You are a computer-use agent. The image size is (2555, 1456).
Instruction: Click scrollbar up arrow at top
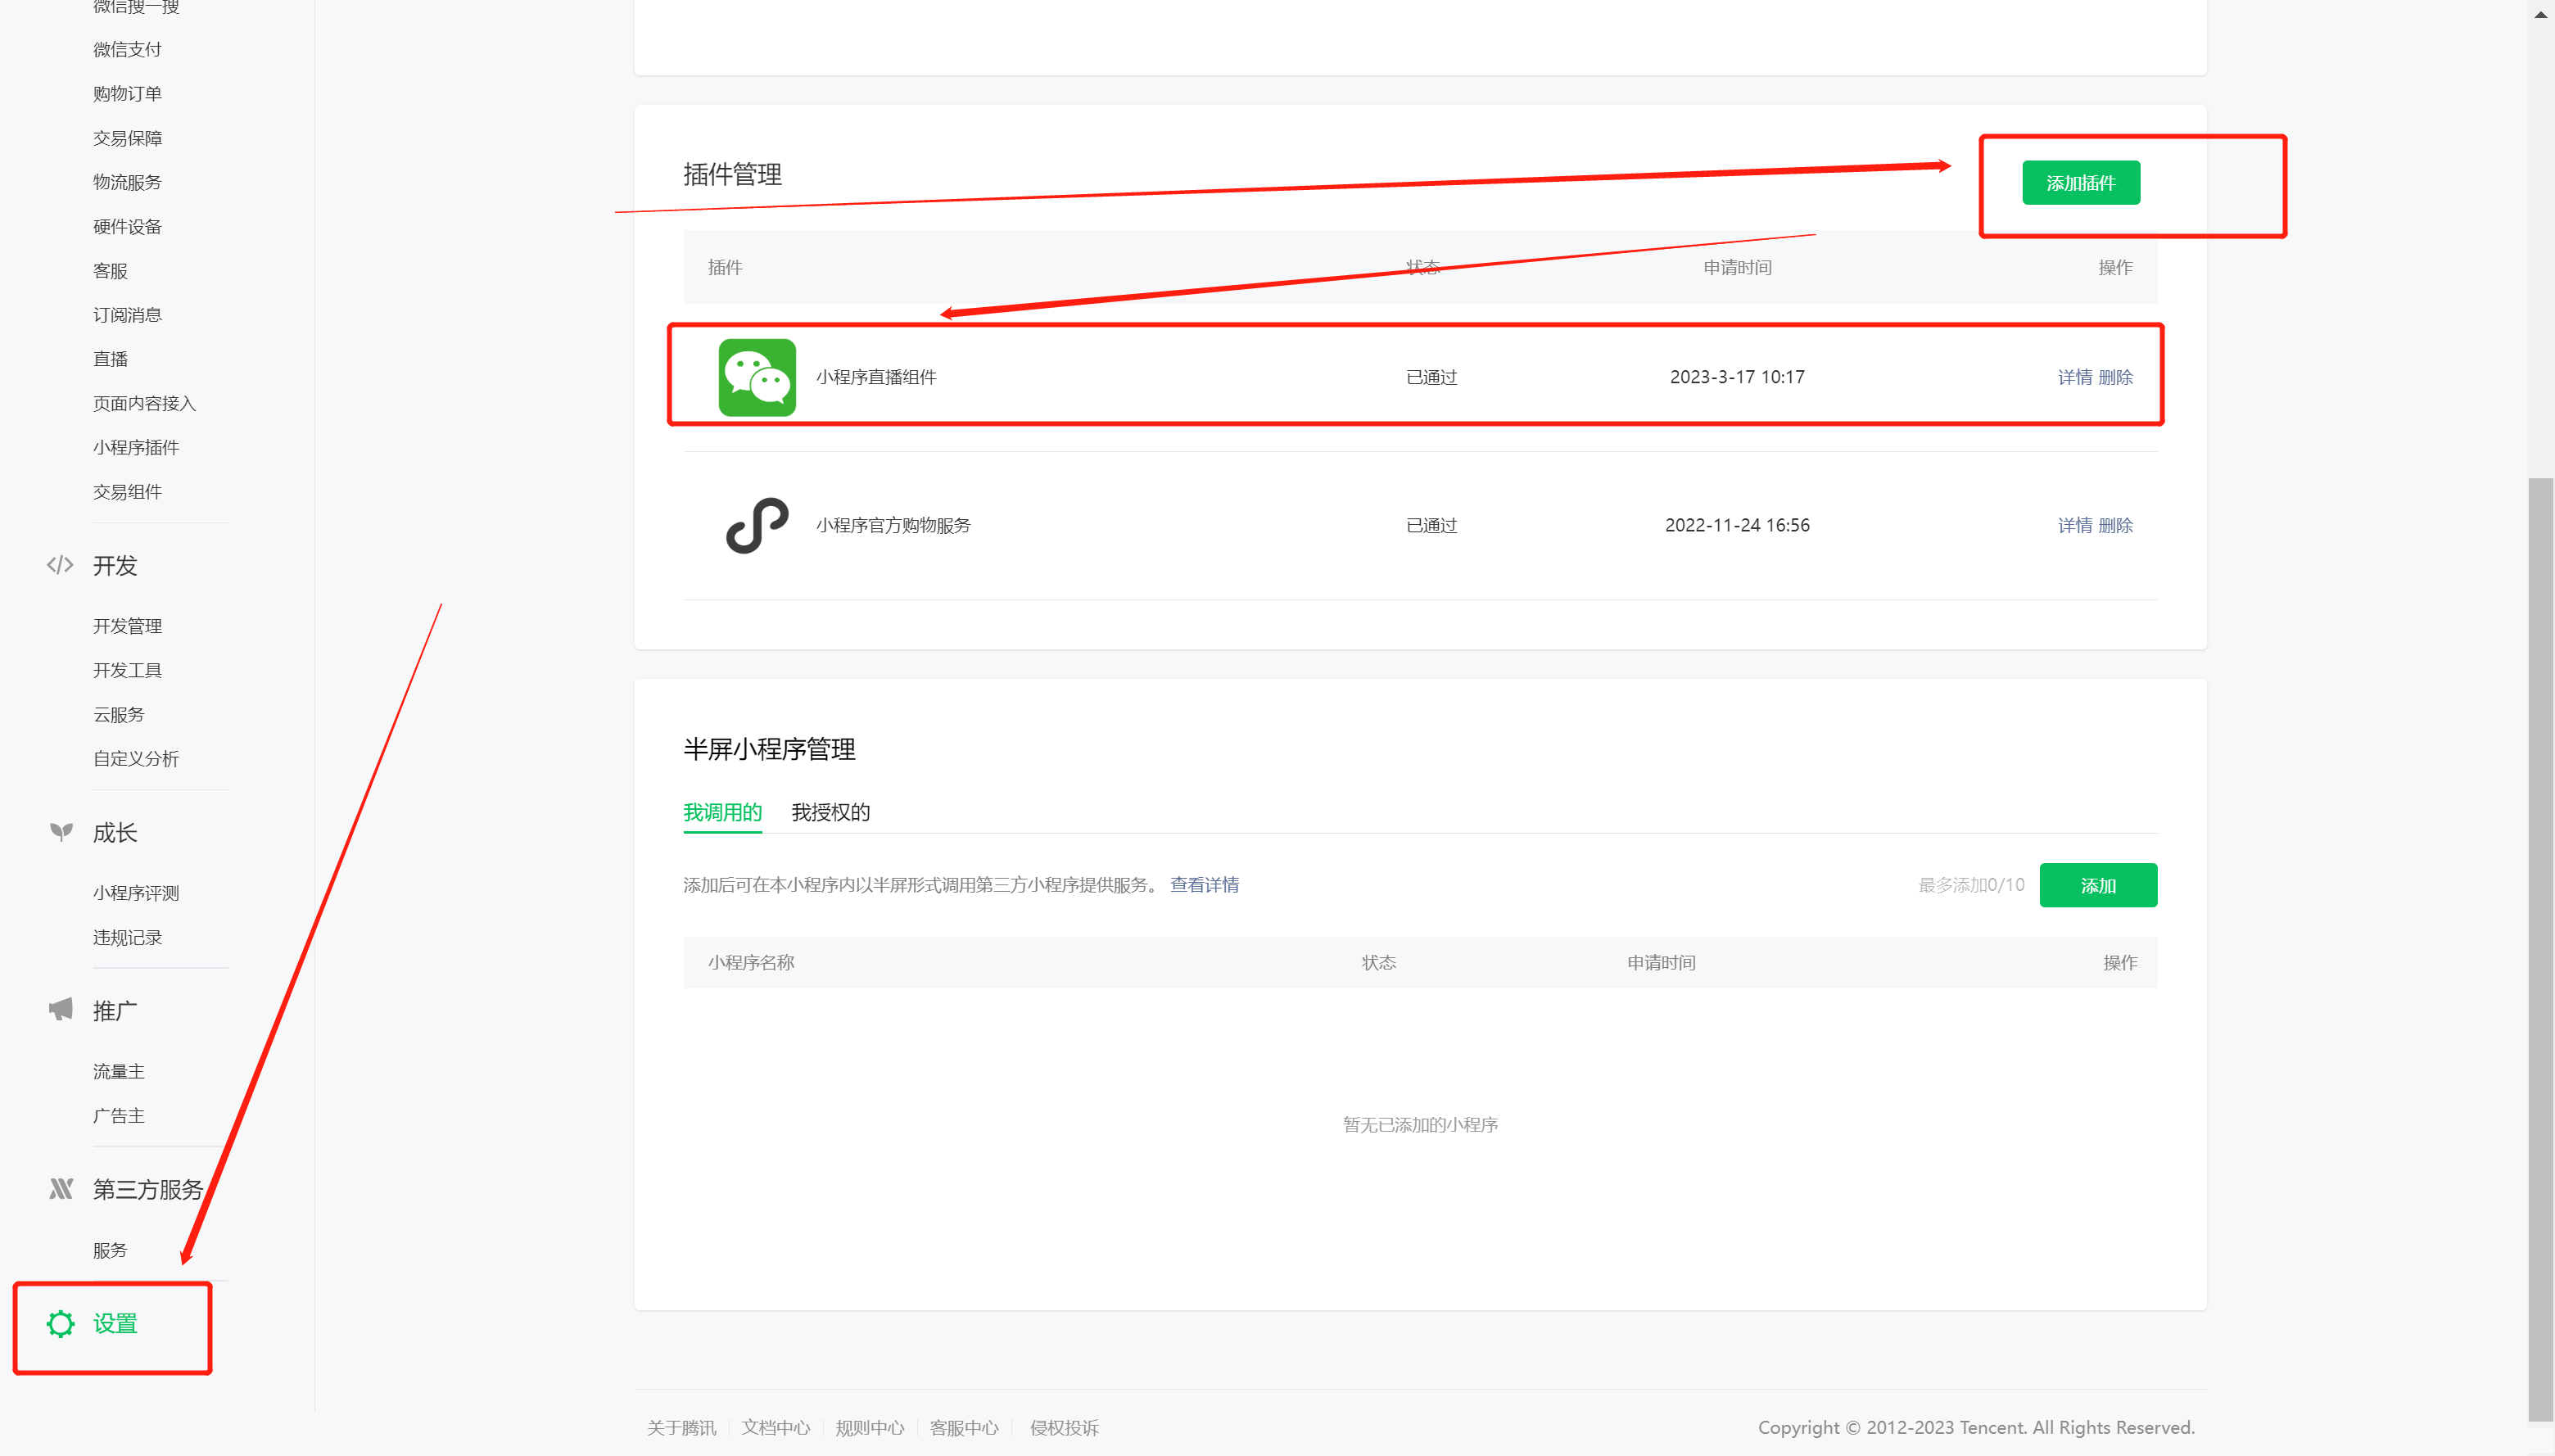tap(2540, 14)
